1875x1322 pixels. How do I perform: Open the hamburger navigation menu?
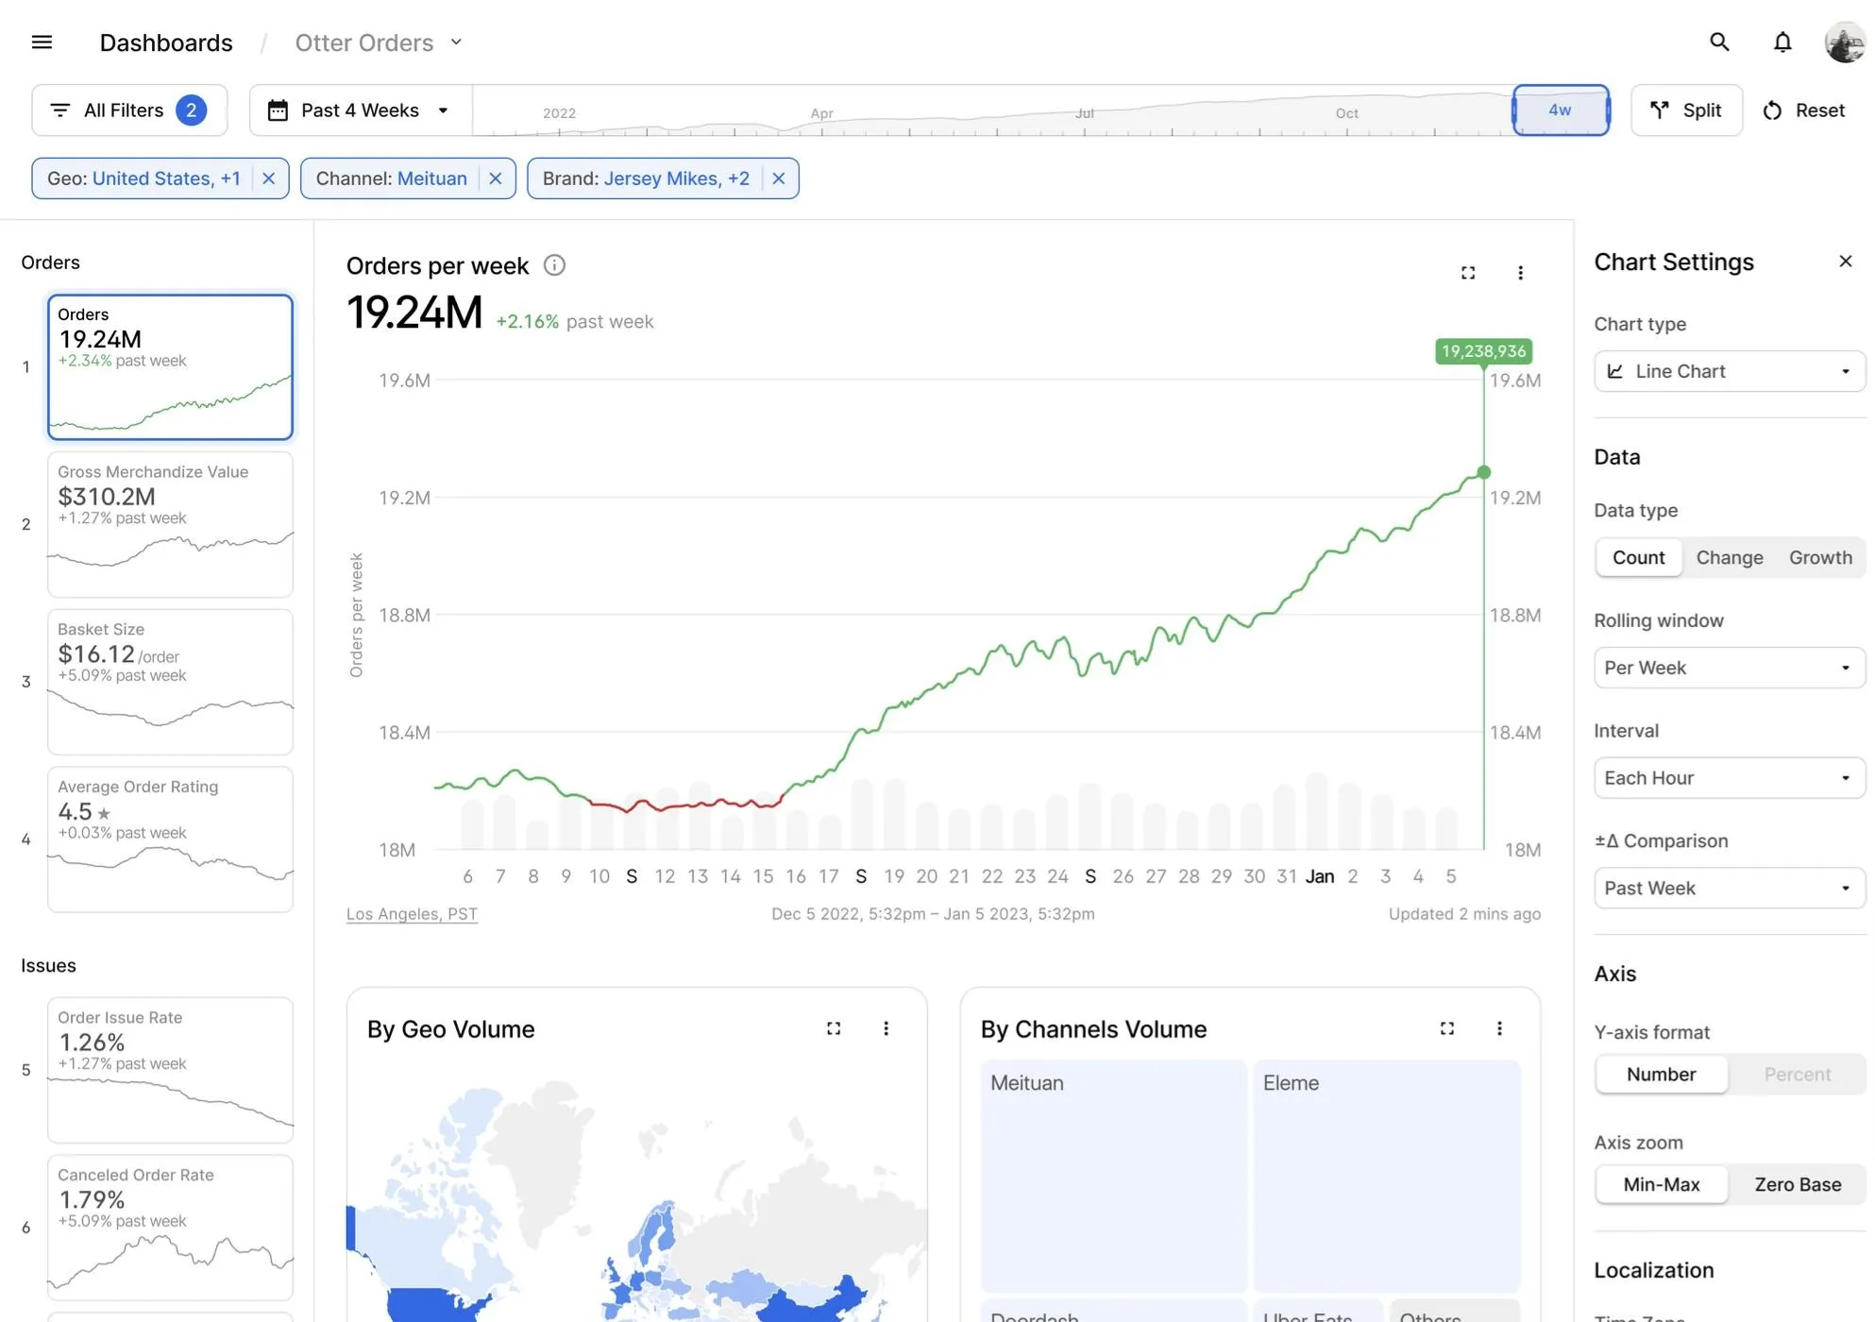click(42, 42)
